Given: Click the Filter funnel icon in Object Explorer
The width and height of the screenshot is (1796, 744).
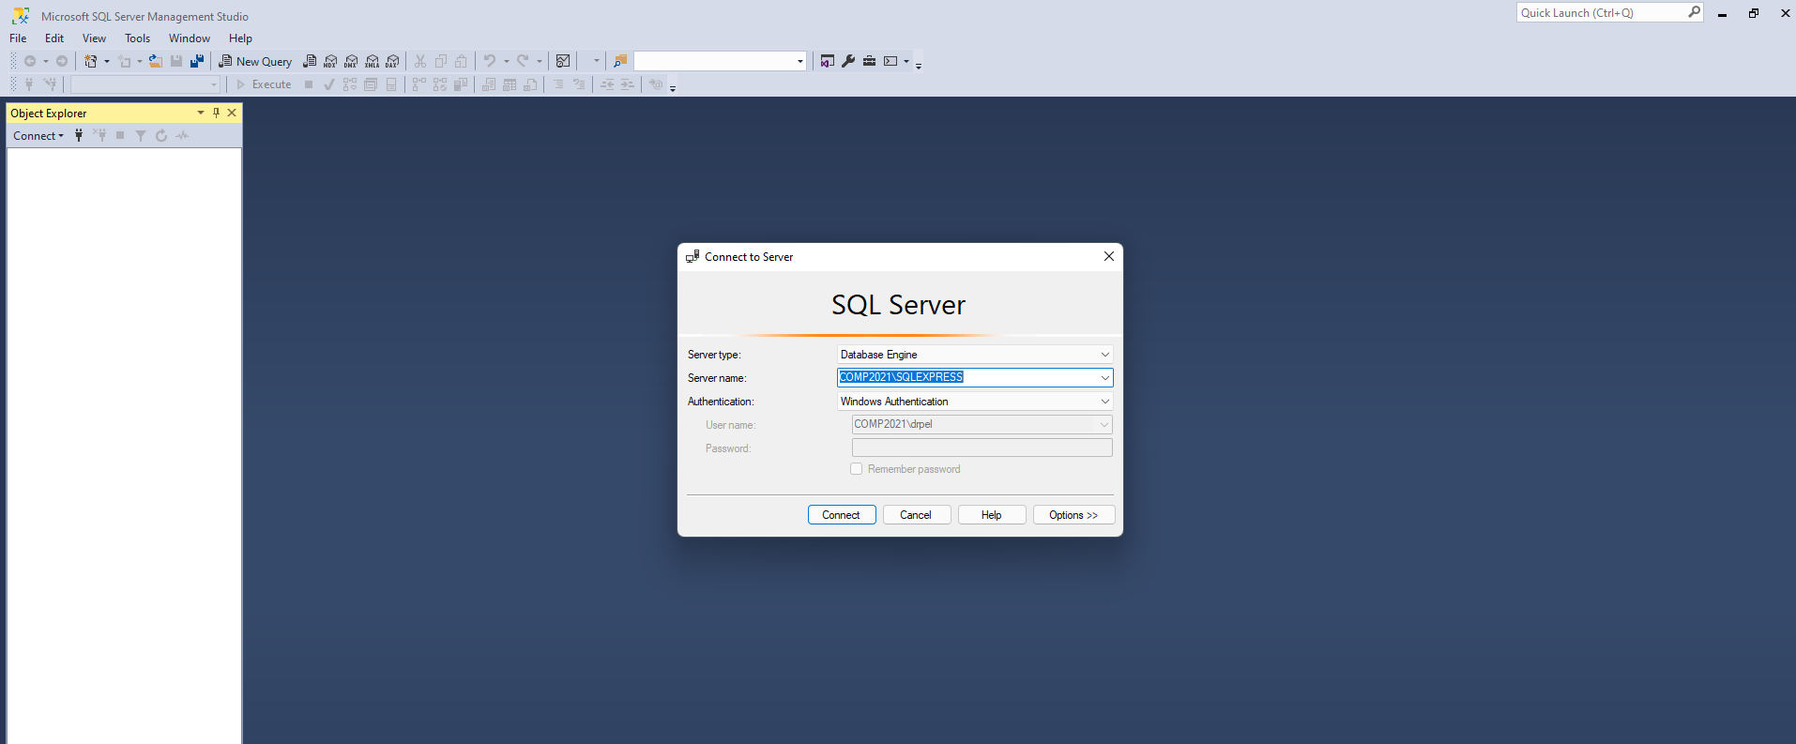Looking at the screenshot, I should click(x=141, y=136).
